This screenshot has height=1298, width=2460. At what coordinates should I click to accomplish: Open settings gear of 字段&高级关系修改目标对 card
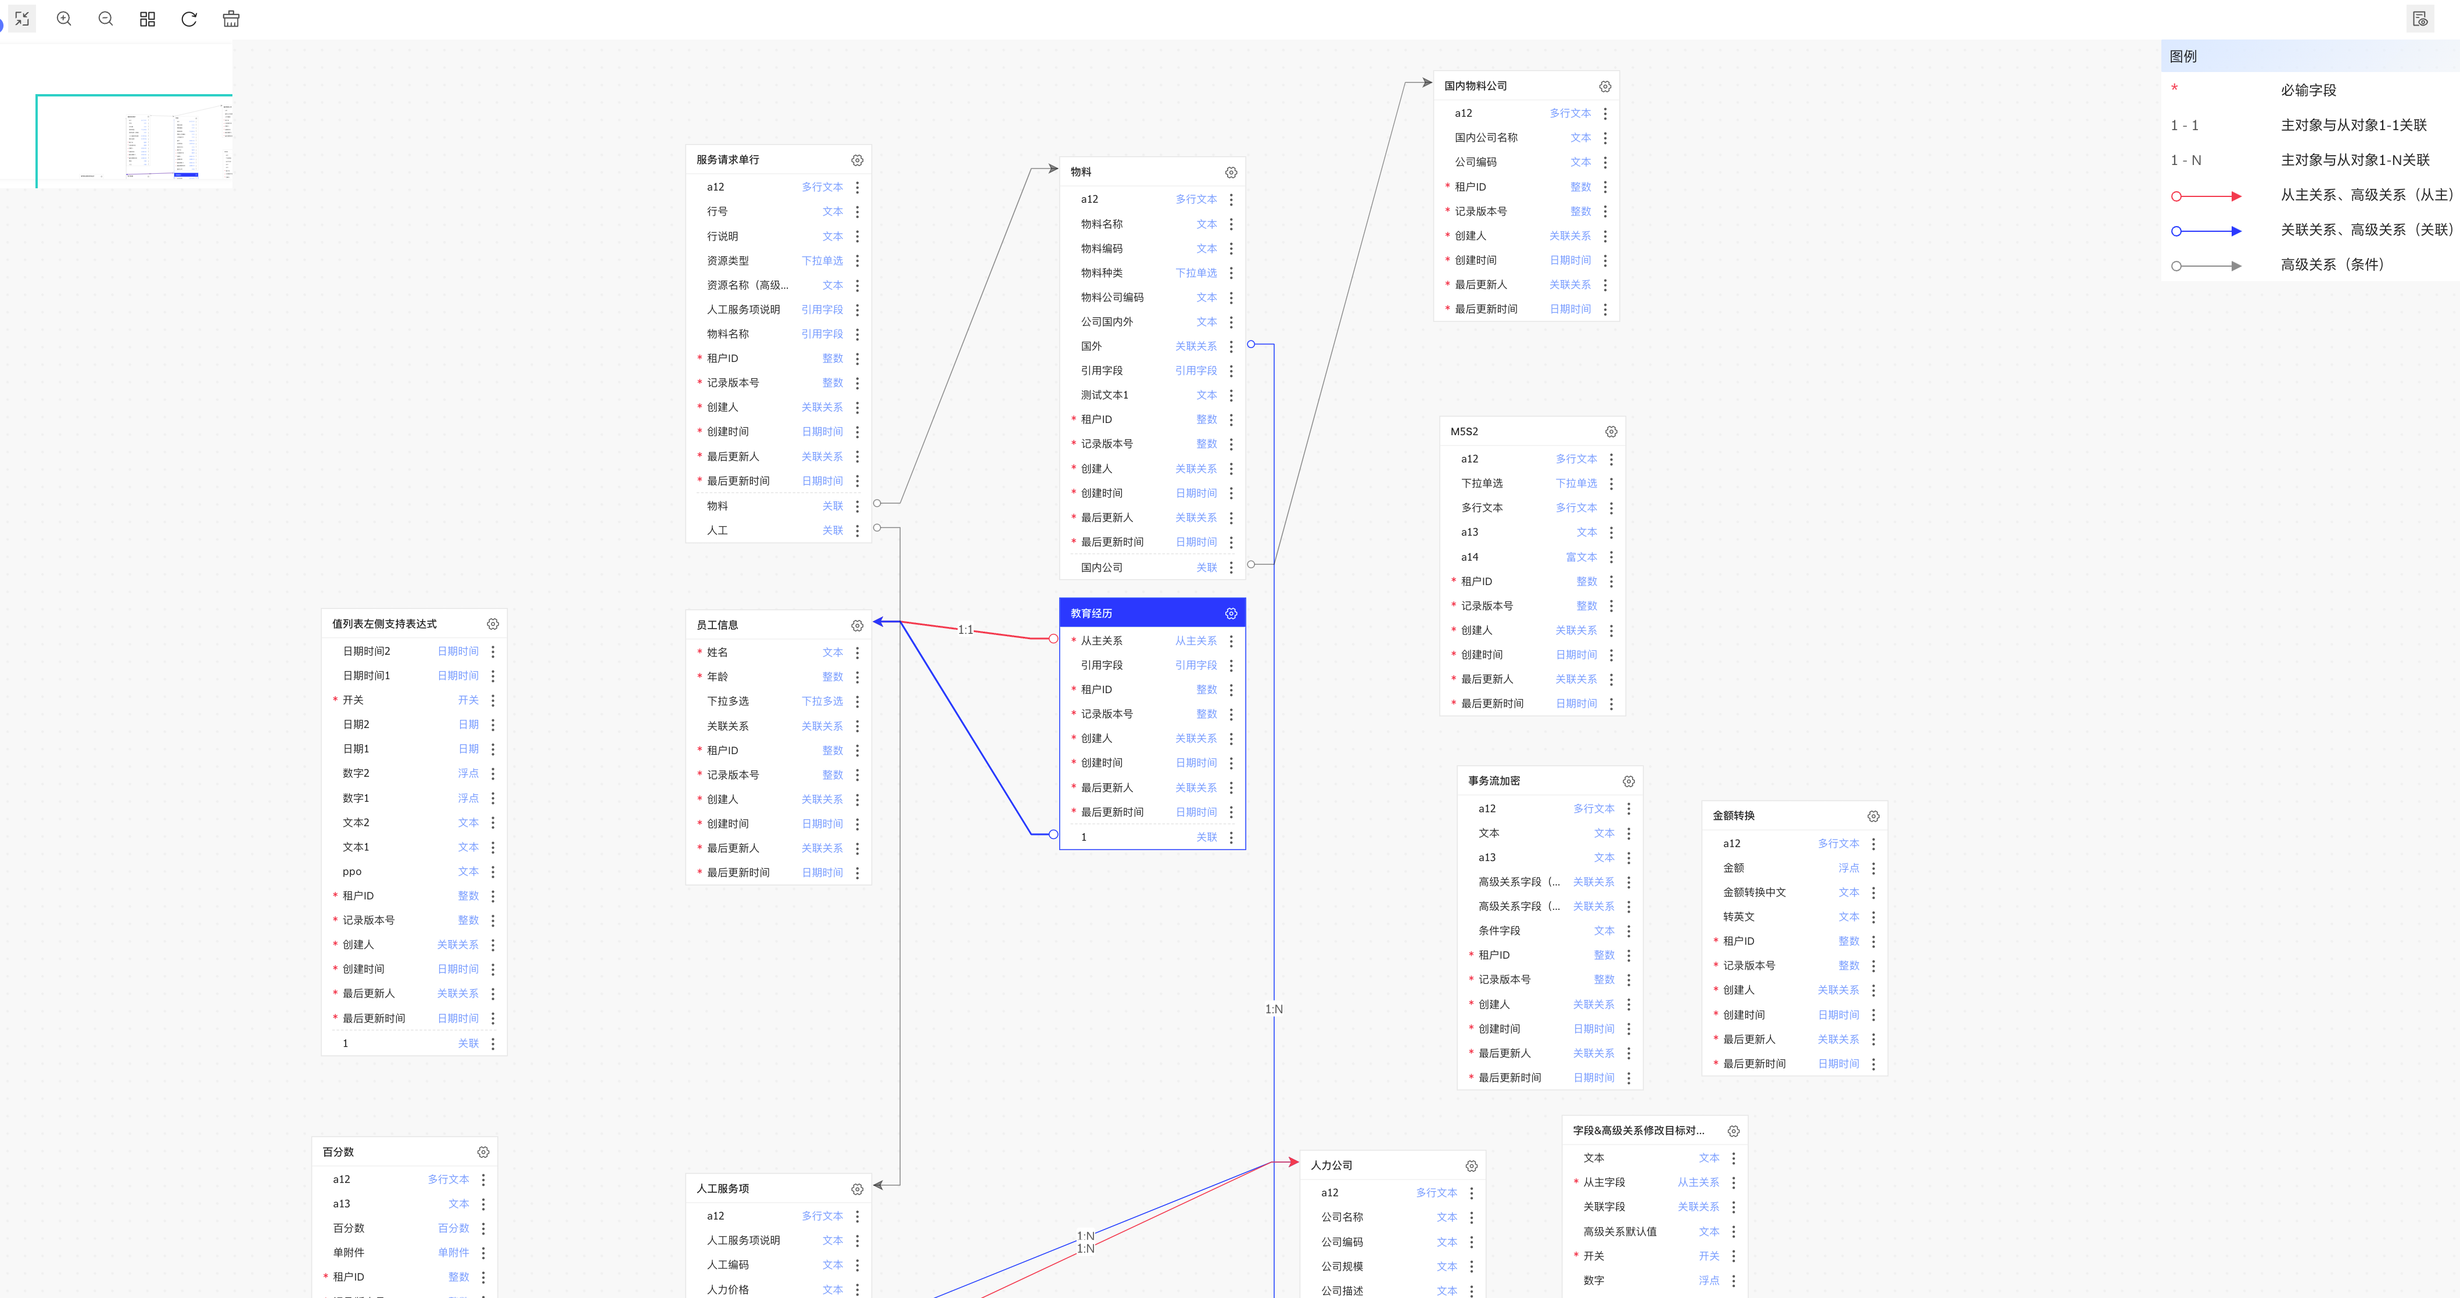coord(1733,1131)
